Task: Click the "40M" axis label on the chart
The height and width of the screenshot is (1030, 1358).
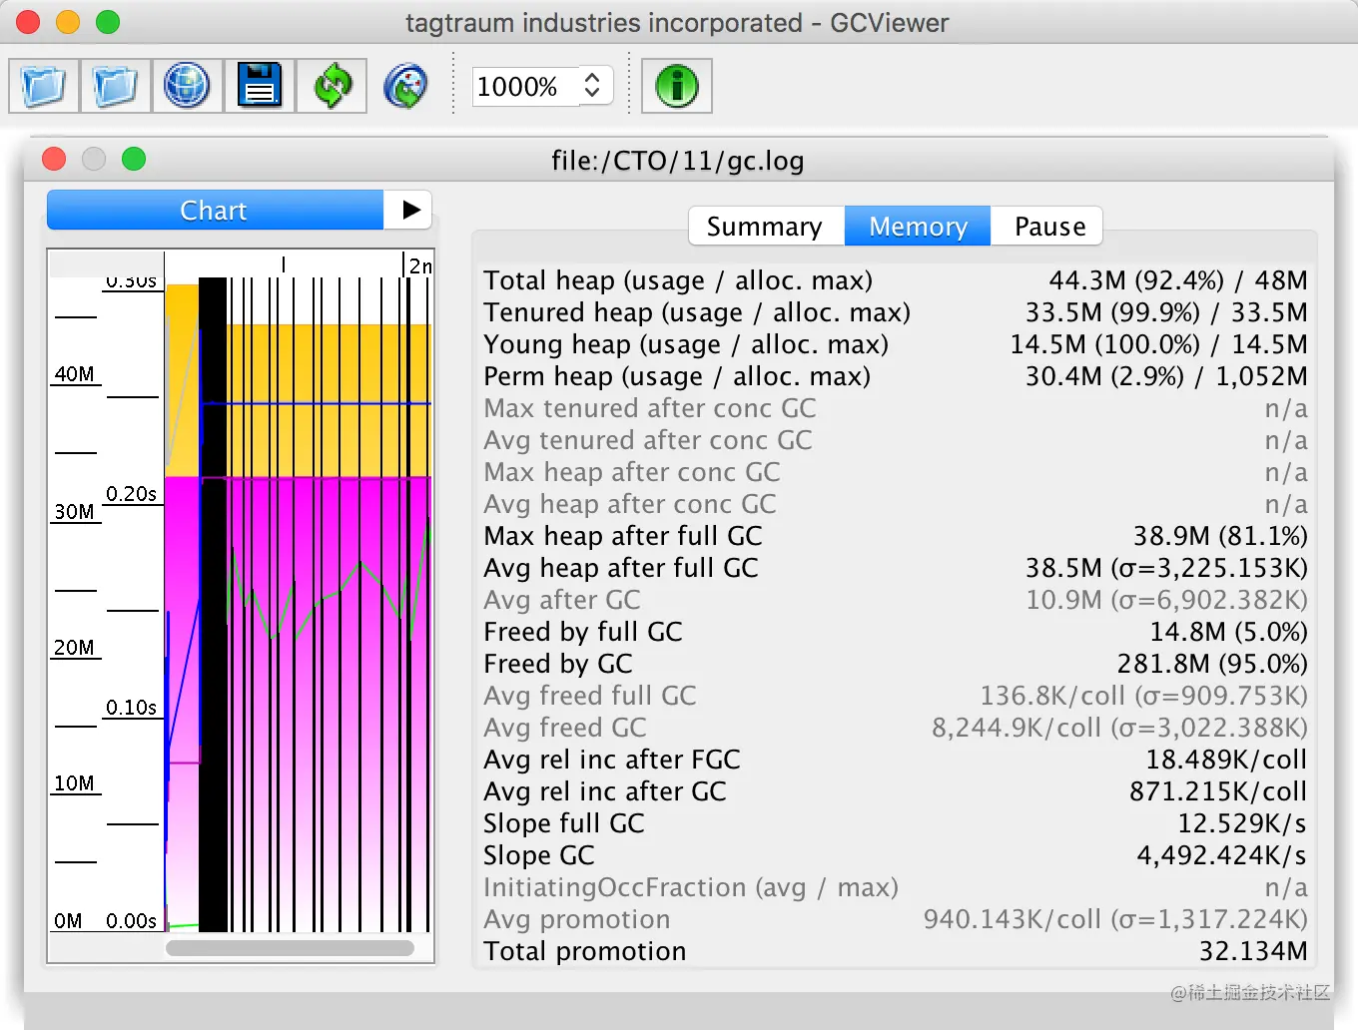Action: click(75, 374)
